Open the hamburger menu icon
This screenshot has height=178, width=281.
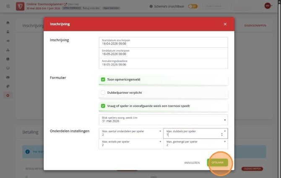pyautogui.click(x=8, y=6)
